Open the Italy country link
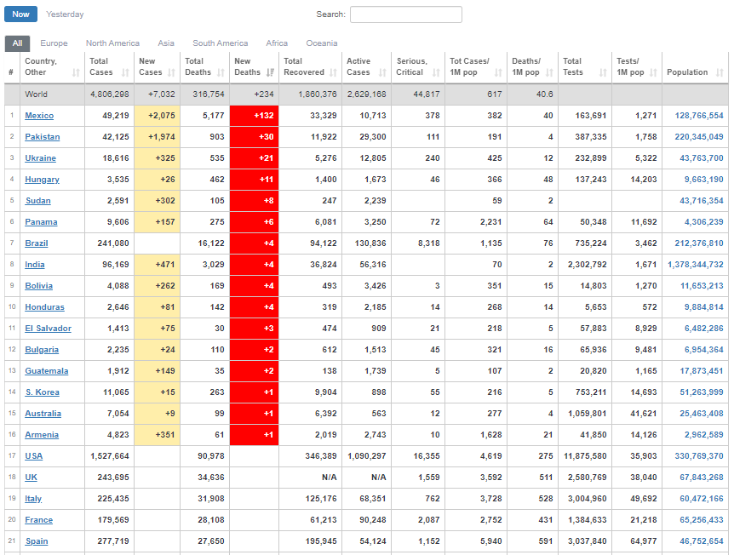 tap(33, 499)
